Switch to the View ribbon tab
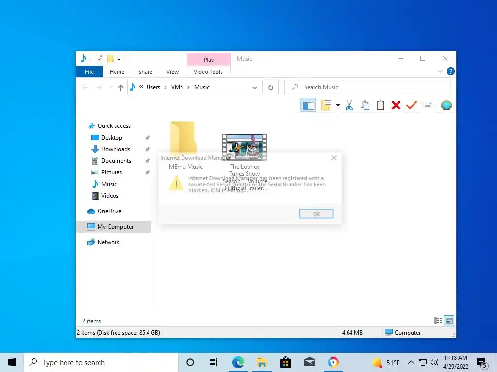The width and height of the screenshot is (497, 372). [172, 72]
